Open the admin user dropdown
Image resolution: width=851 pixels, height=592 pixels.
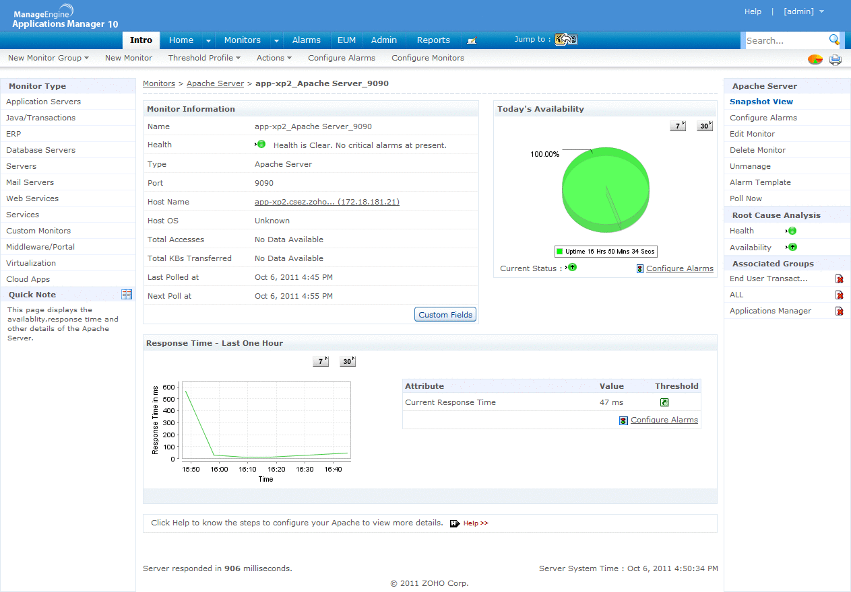pyautogui.click(x=803, y=11)
